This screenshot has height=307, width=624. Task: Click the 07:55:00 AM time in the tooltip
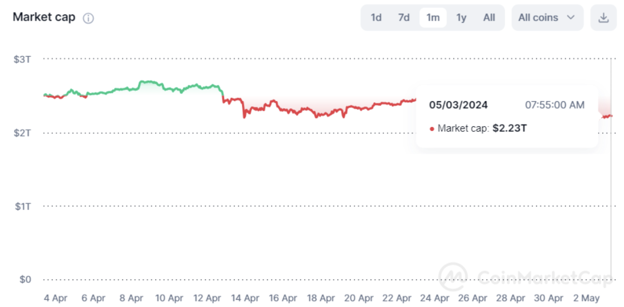click(x=554, y=105)
